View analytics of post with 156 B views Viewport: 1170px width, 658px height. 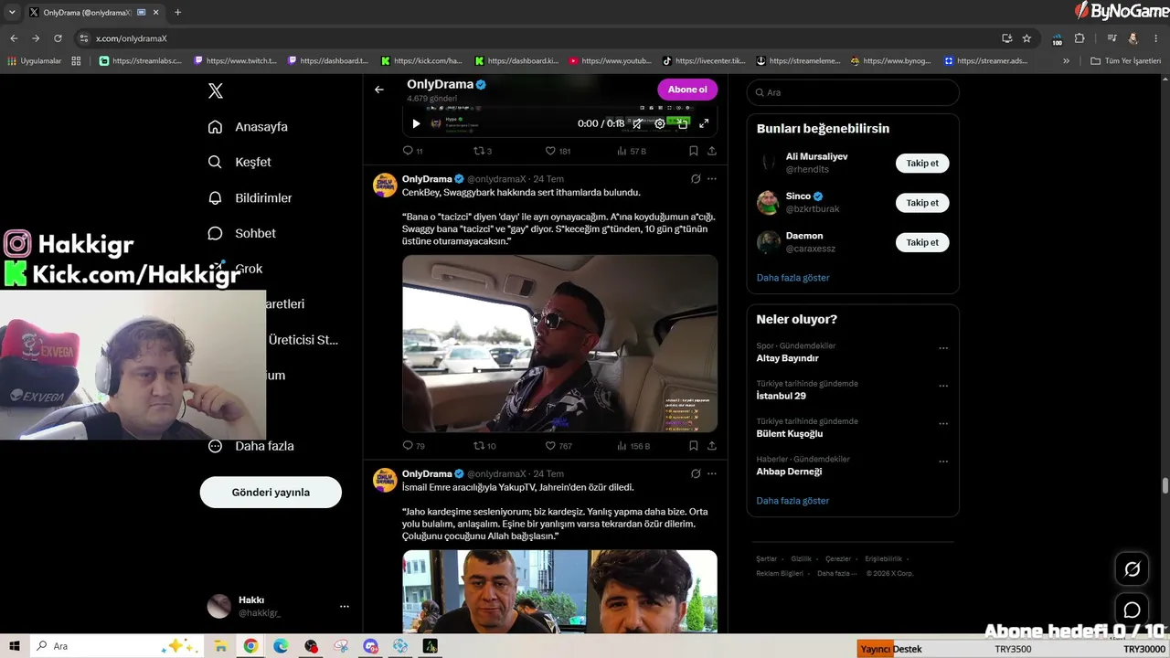633,446
